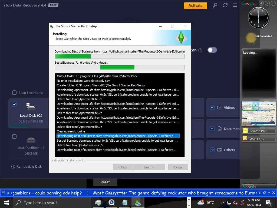
Task: Uncheck the Local Disk (C:) checkbox
Action: [14, 104]
